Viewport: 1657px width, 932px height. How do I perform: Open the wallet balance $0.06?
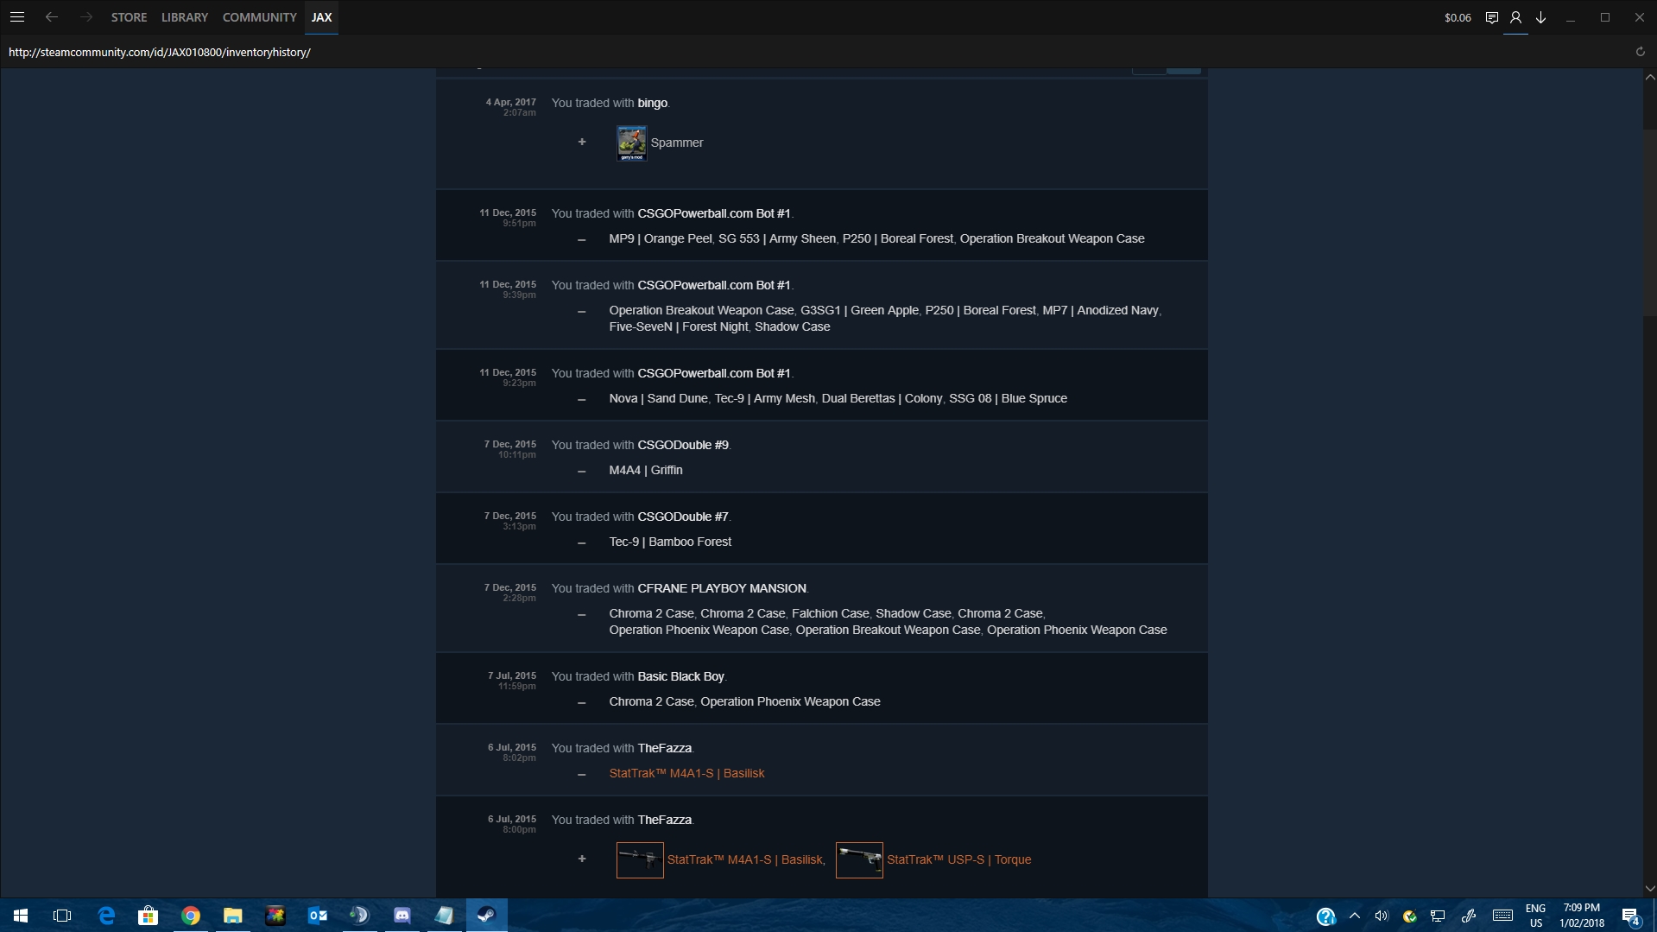(1458, 17)
